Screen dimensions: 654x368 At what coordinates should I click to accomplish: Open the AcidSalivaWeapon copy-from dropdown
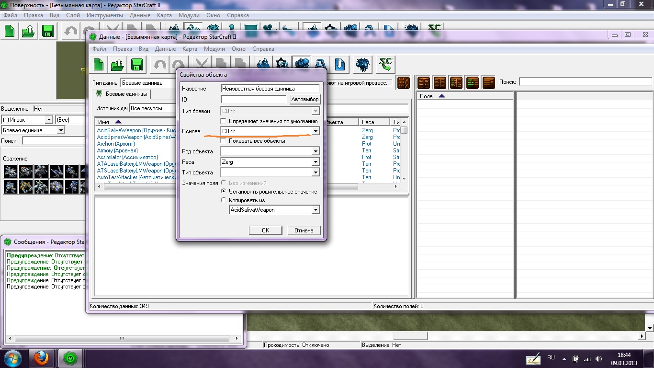[316, 210]
